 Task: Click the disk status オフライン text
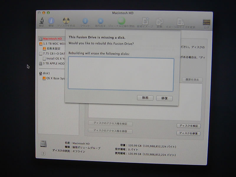click(79, 151)
